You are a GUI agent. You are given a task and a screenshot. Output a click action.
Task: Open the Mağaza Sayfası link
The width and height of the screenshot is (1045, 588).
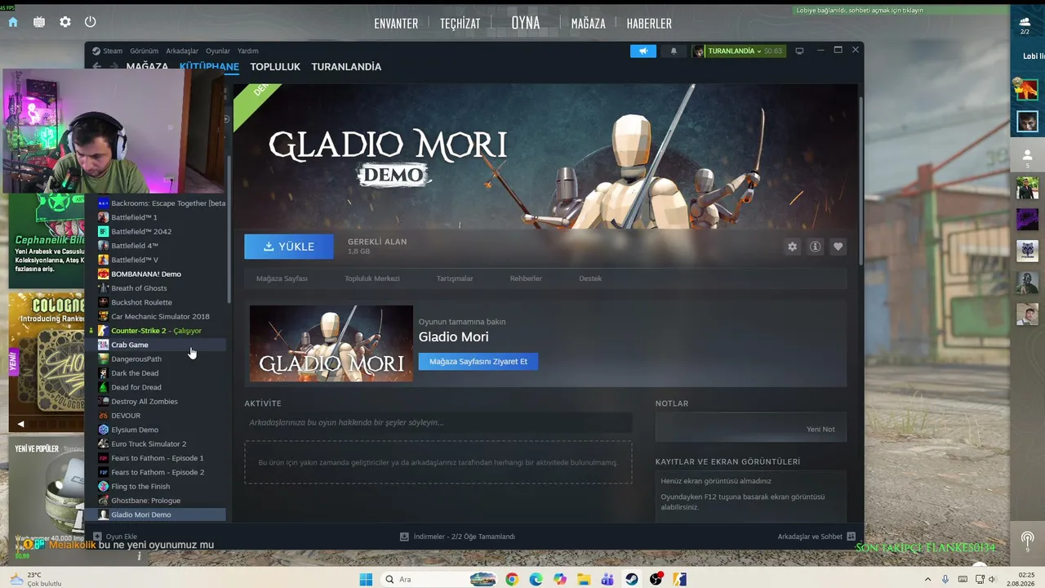tap(282, 278)
